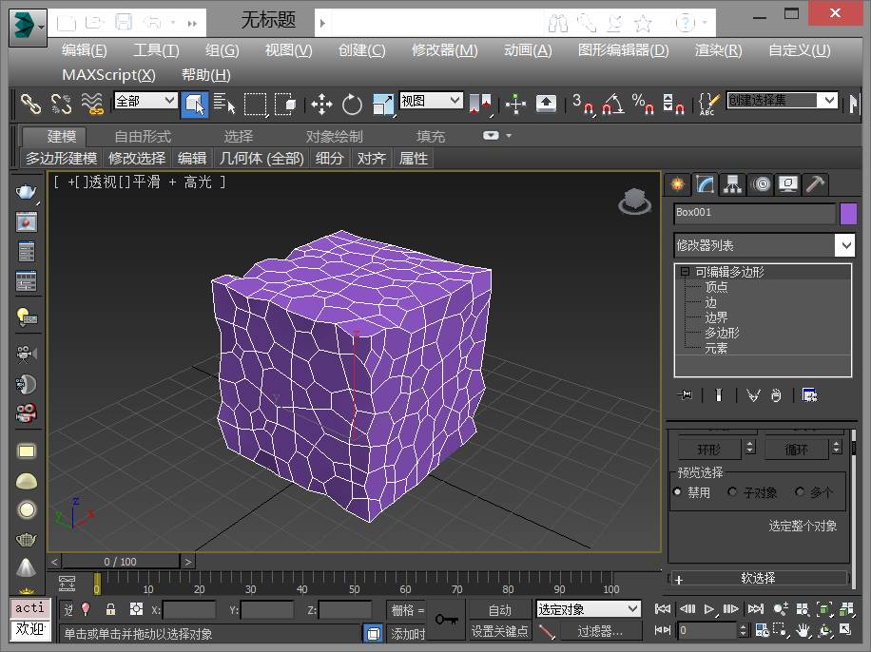The height and width of the screenshot is (652, 871).
Task: Open the MAXScript(X) menu
Action: click(x=108, y=75)
